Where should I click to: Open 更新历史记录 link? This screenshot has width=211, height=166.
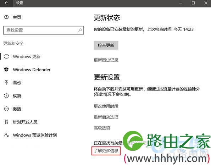click(x=106, y=60)
